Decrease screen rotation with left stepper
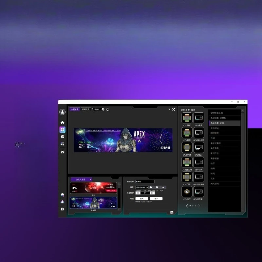262x262 pixels. [x=138, y=193]
